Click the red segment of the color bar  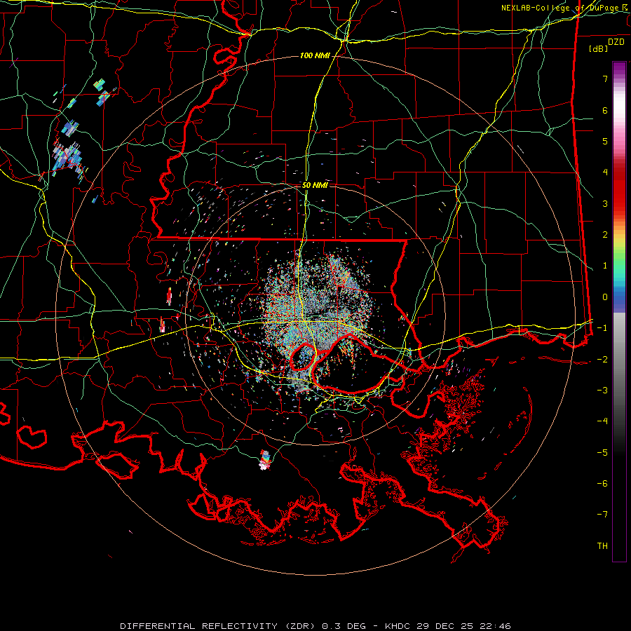click(x=619, y=189)
